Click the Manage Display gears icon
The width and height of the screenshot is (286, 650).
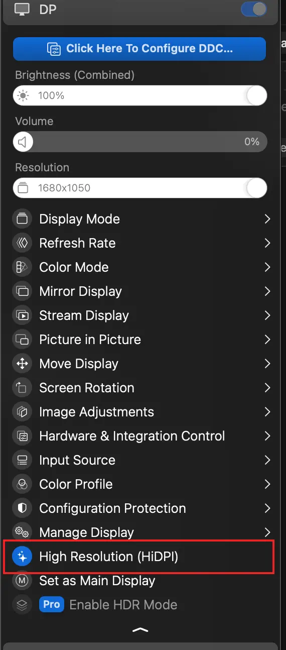point(22,532)
